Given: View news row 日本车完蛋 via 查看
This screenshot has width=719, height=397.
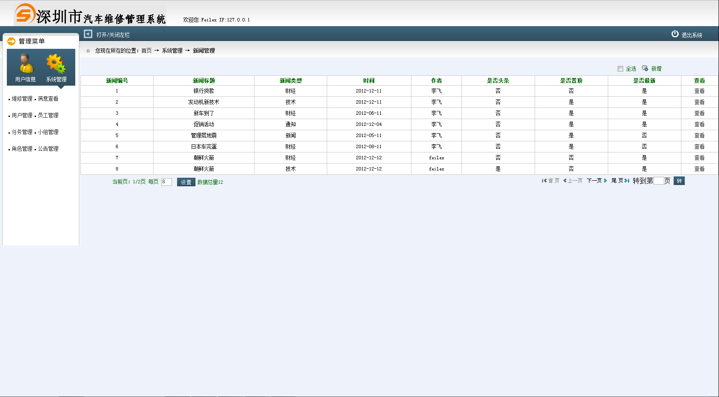Looking at the screenshot, I should 699,146.
